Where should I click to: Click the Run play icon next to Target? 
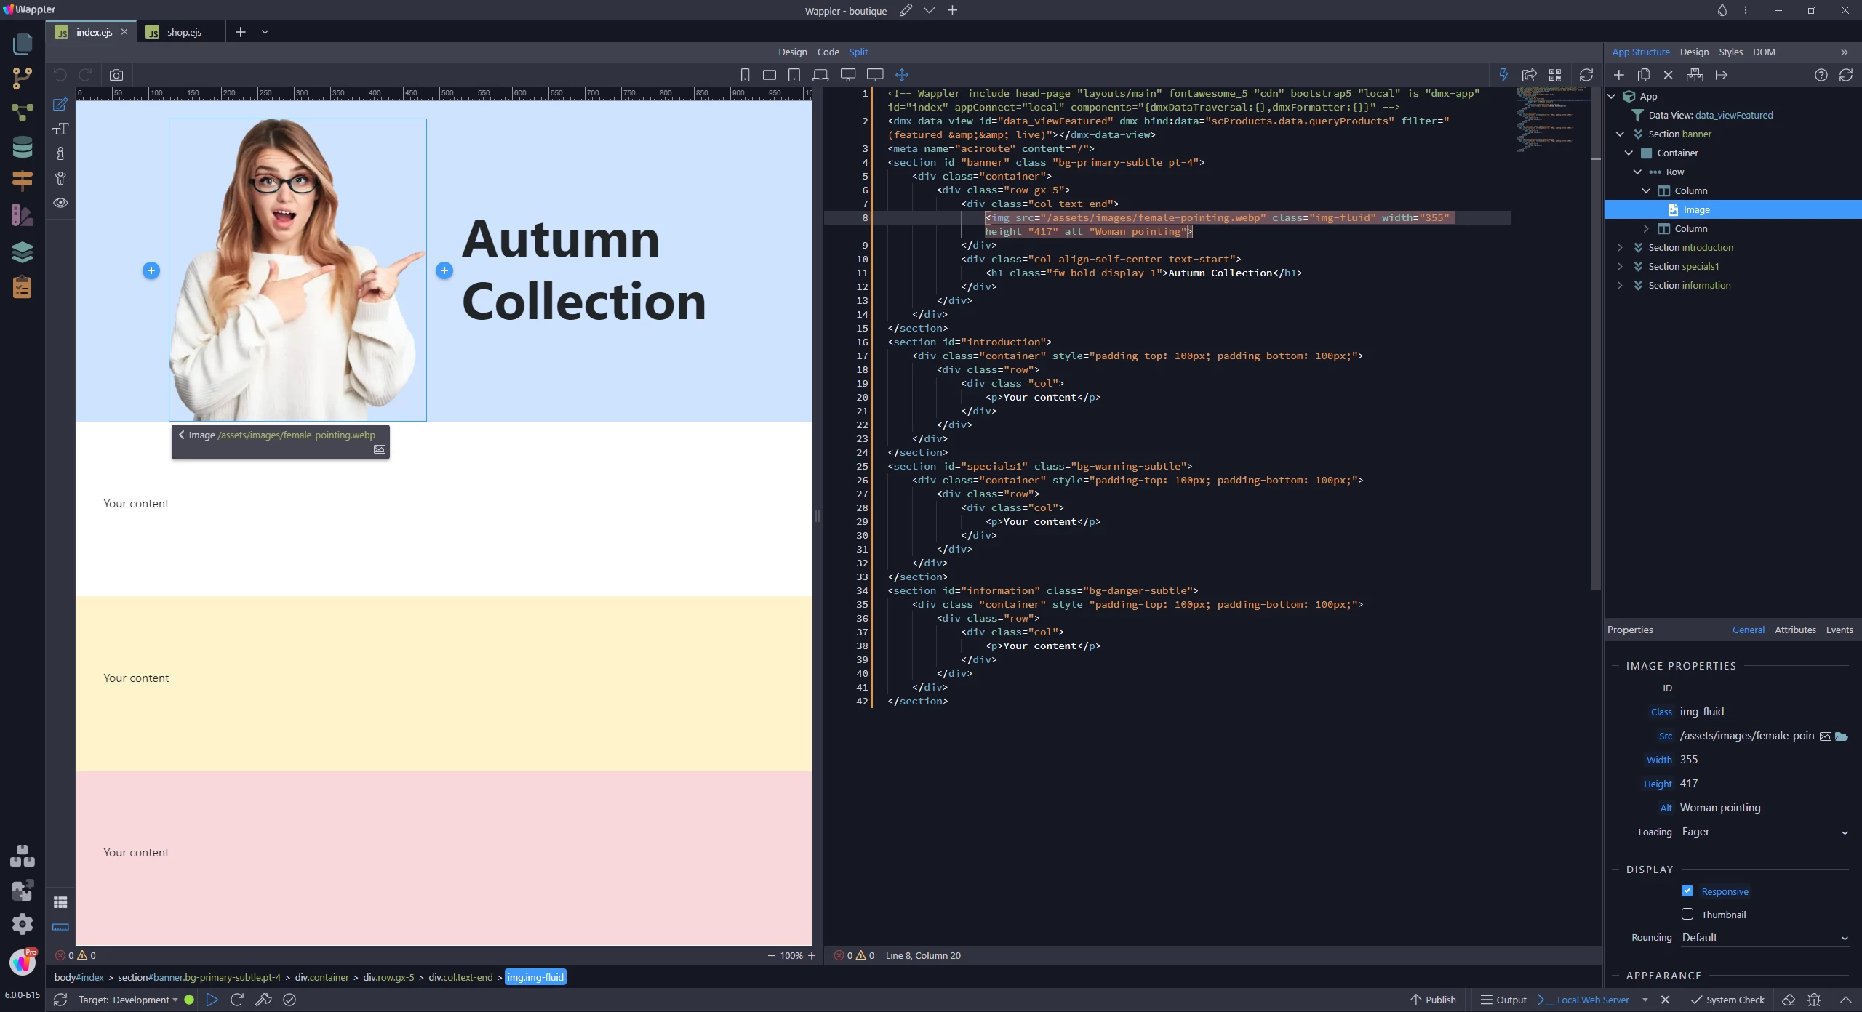(212, 1000)
